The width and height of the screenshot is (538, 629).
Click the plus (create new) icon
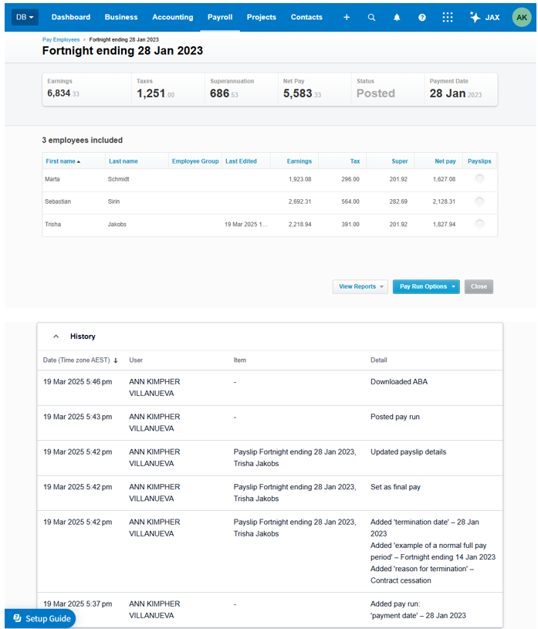point(347,17)
